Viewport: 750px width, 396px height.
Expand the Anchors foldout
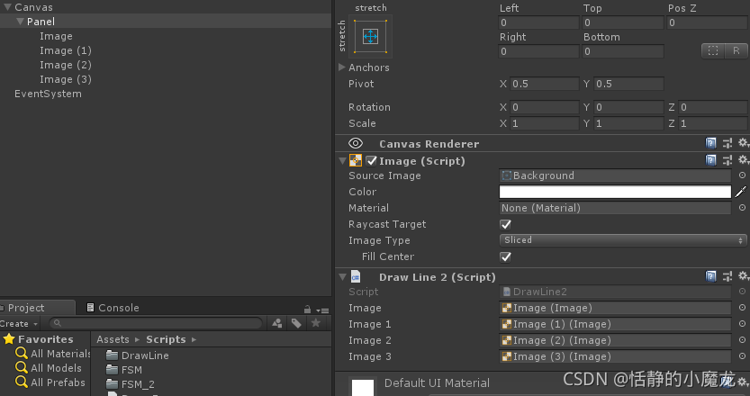(x=342, y=67)
